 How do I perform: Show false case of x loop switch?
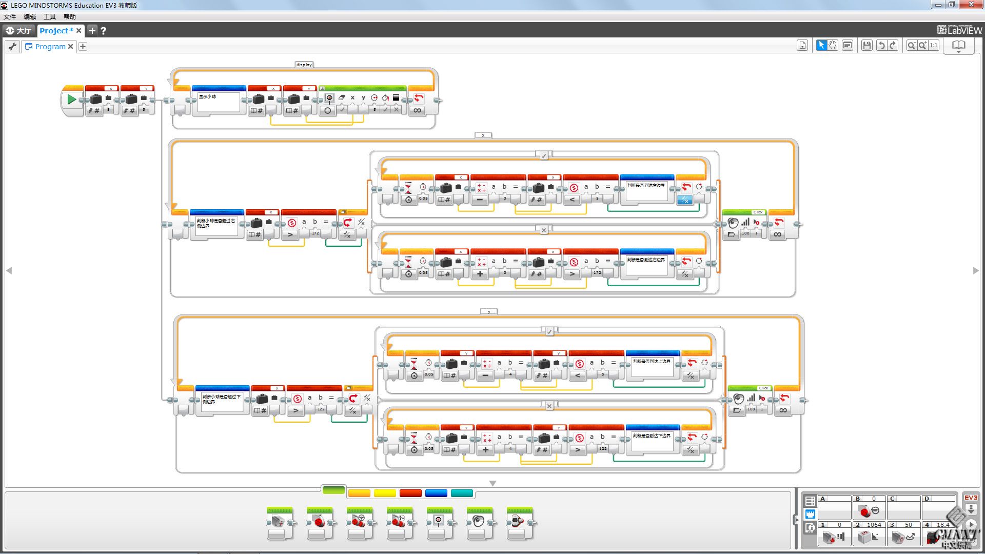544,230
